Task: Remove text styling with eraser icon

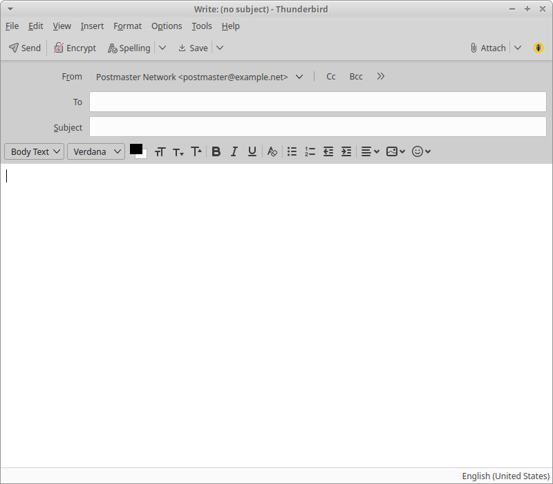Action: coord(272,151)
